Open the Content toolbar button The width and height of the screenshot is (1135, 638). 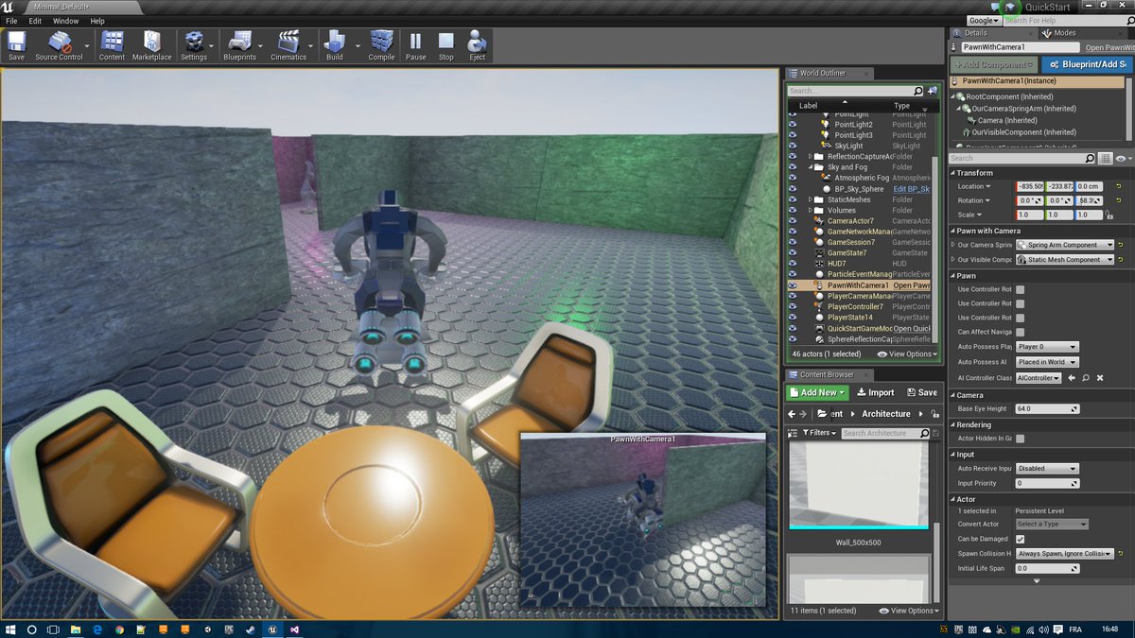112,45
